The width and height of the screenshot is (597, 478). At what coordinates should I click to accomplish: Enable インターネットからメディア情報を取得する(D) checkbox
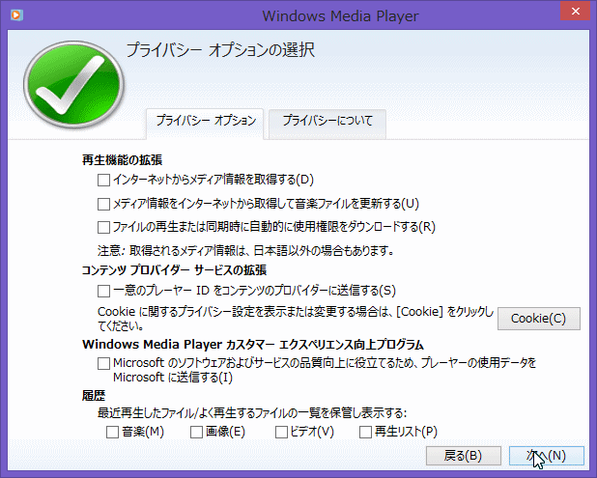[x=104, y=180]
